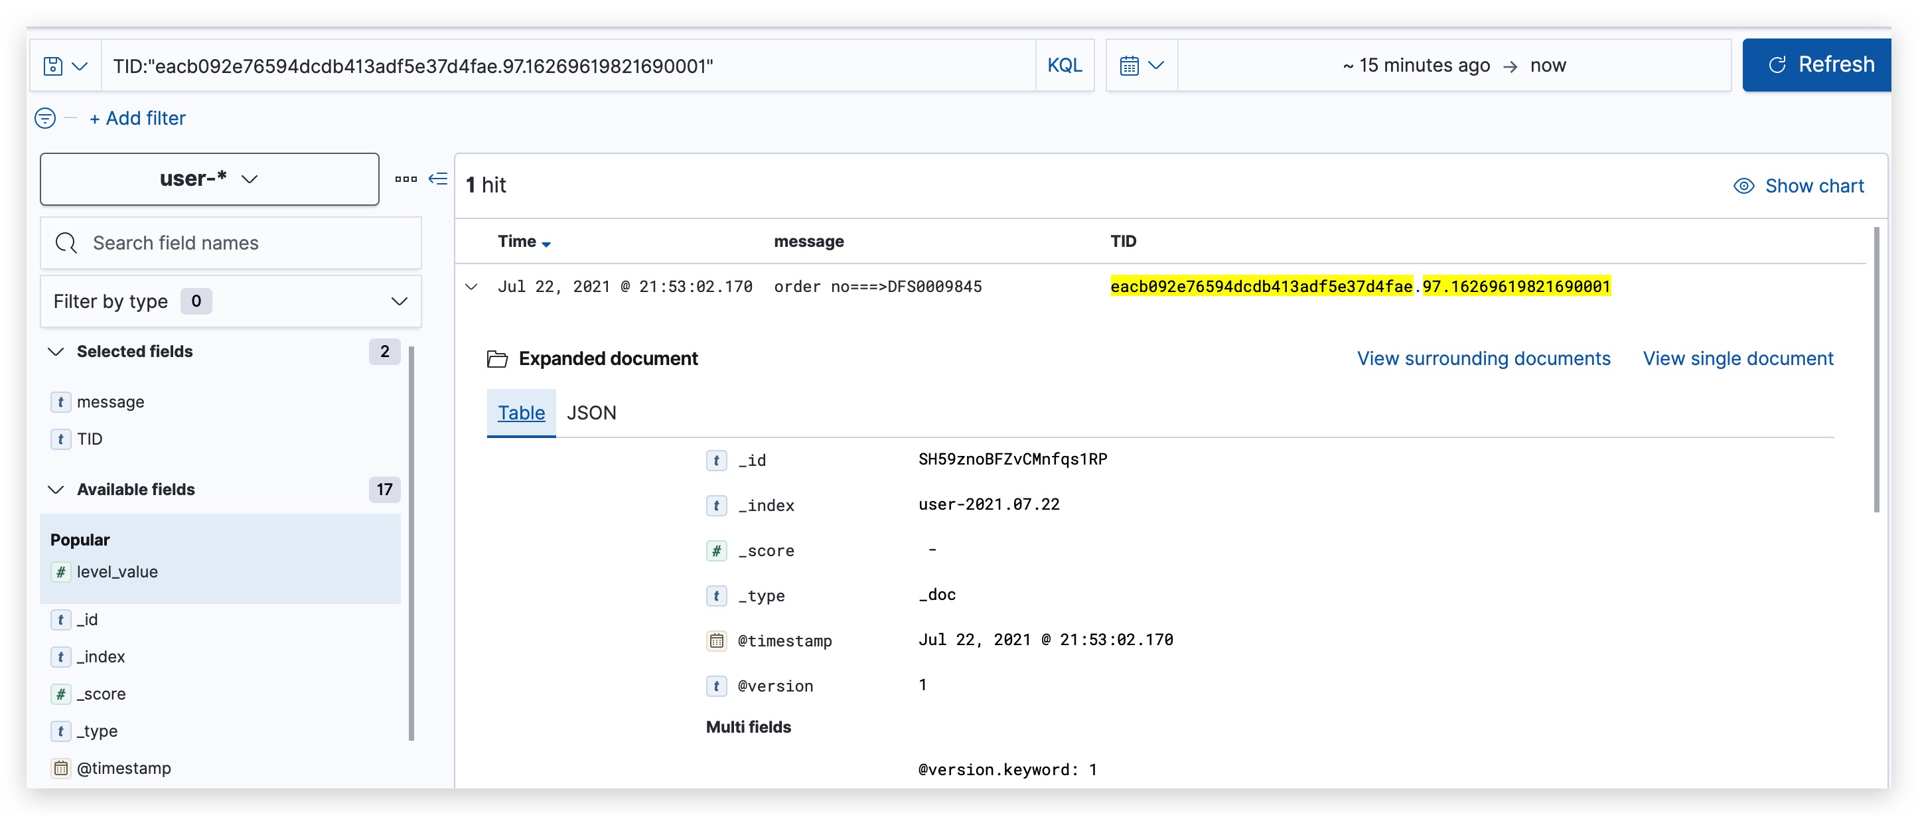This screenshot has height=815, width=1918.
Task: Click the document table vertical scrollbar
Action: [1876, 369]
